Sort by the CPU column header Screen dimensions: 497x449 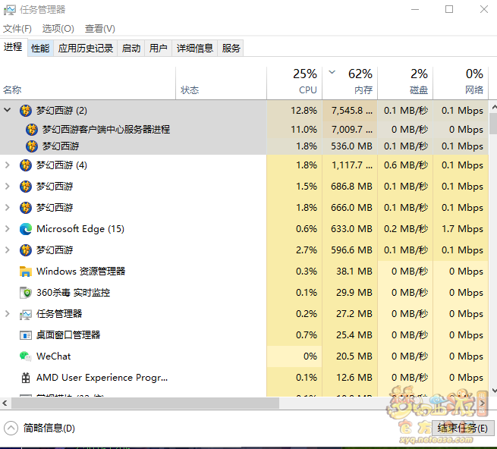294,83
